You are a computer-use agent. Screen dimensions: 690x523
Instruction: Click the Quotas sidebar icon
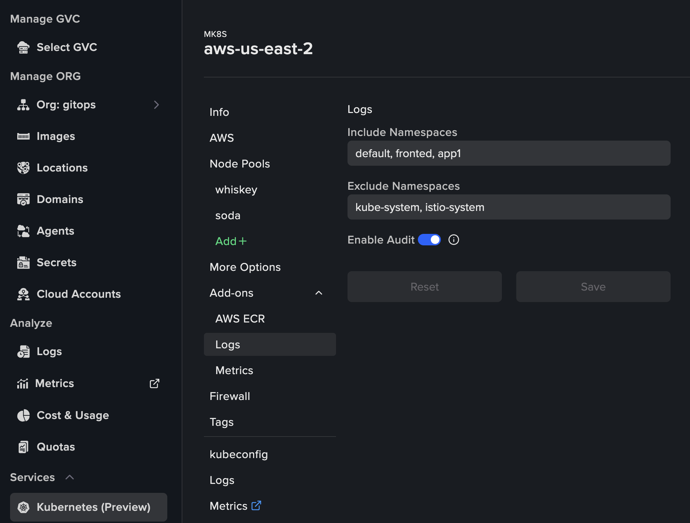23,447
